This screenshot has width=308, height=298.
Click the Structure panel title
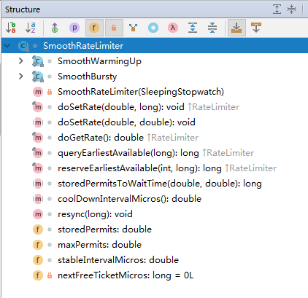pyautogui.click(x=23, y=9)
